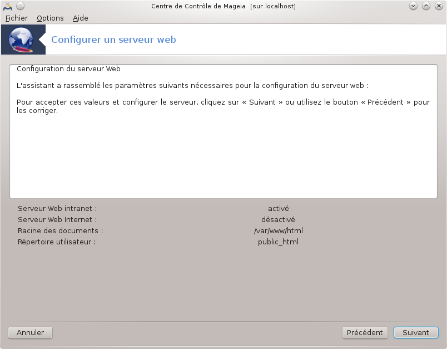This screenshot has height=349, width=447.
Task: Click the 'Configurer un serveur web' heading
Action: pyautogui.click(x=113, y=40)
